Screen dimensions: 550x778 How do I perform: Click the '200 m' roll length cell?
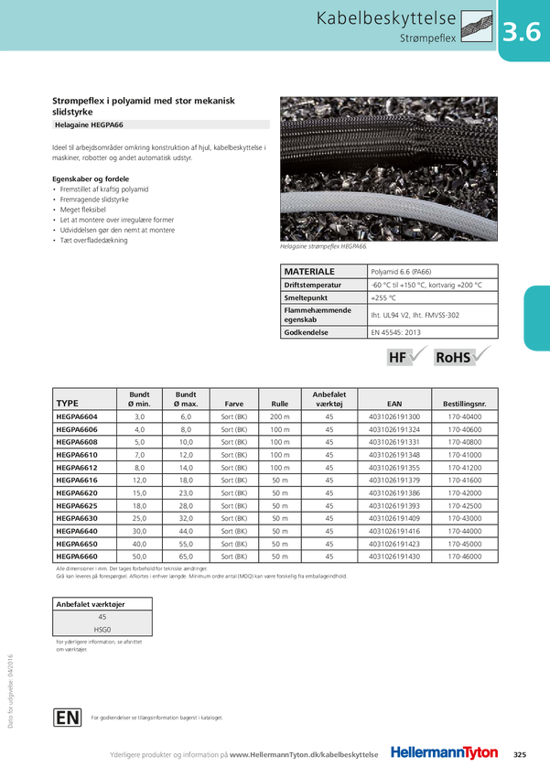click(280, 416)
